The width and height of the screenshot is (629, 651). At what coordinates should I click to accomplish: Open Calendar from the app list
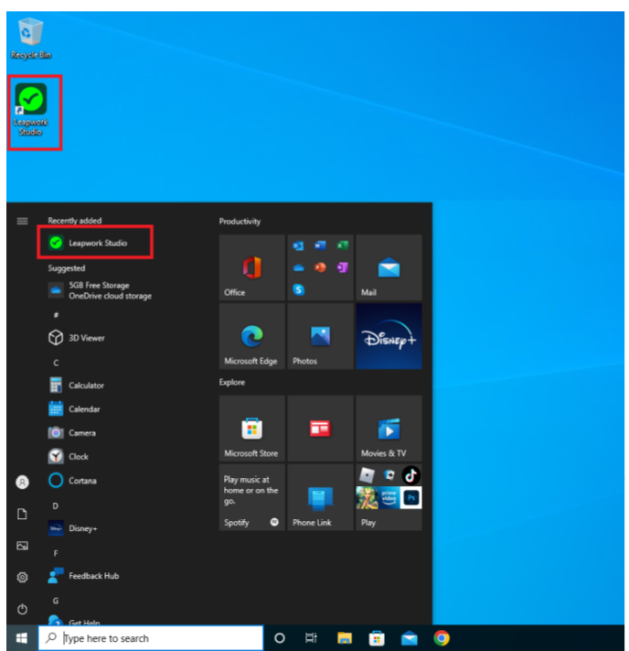[74, 409]
